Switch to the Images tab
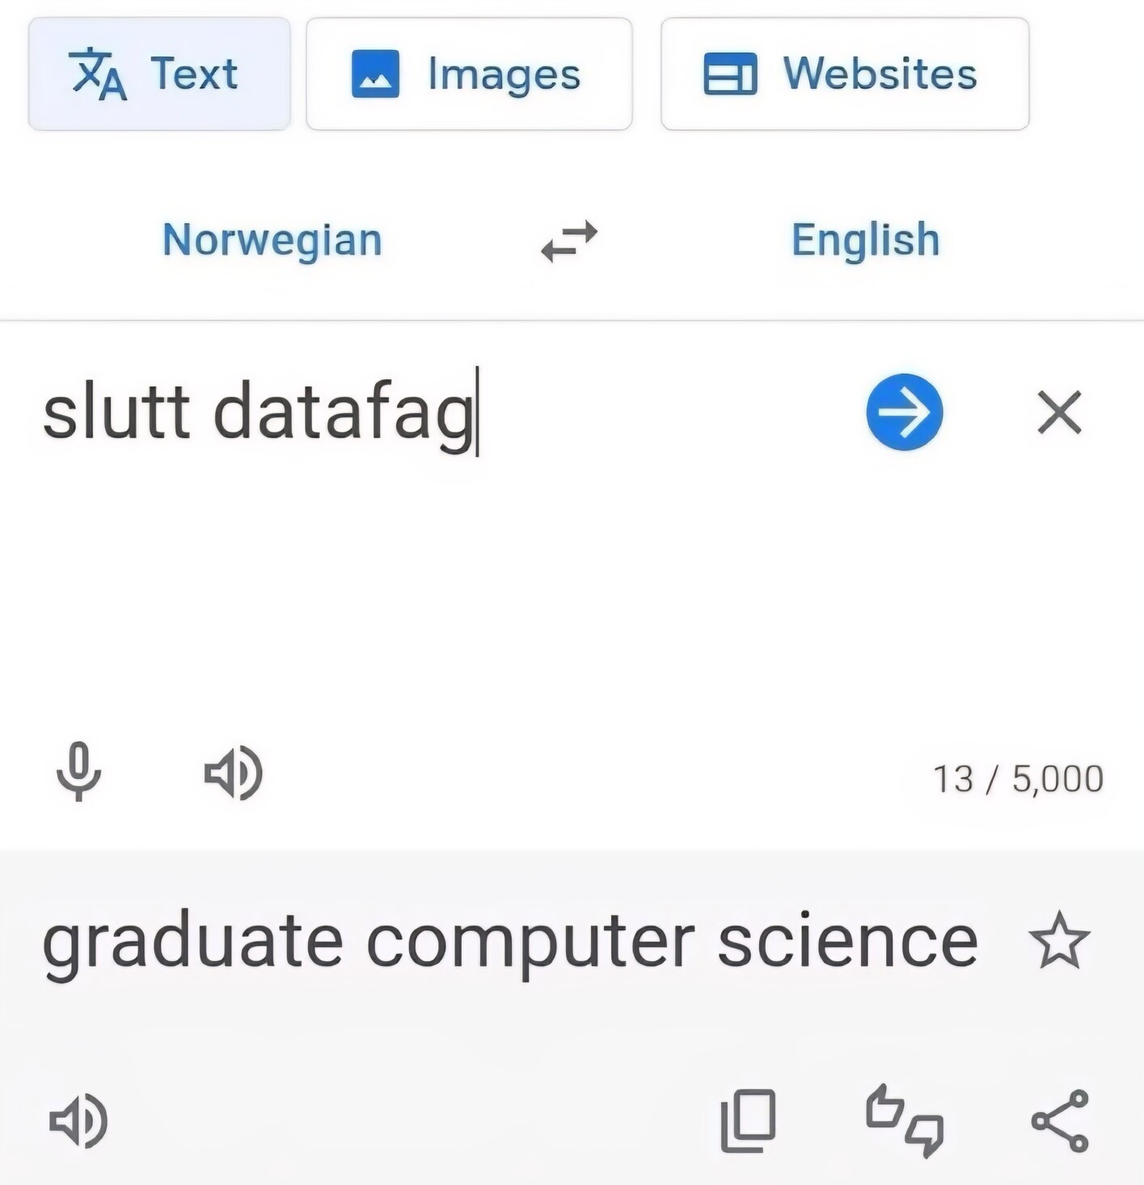The width and height of the screenshot is (1144, 1185). click(469, 74)
